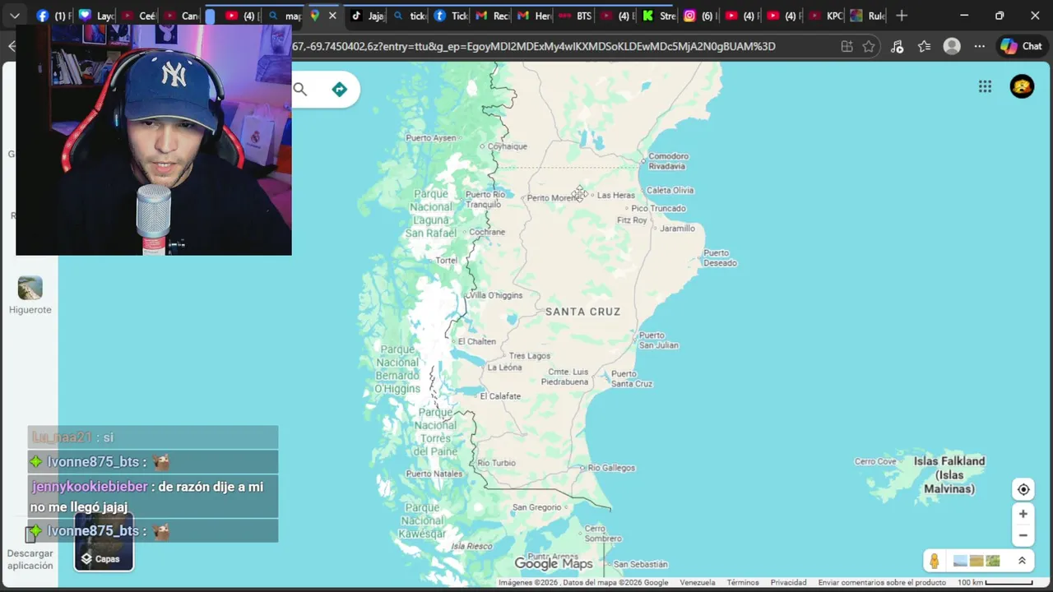
Task: Close the active Google Maps tab
Action: tap(332, 16)
